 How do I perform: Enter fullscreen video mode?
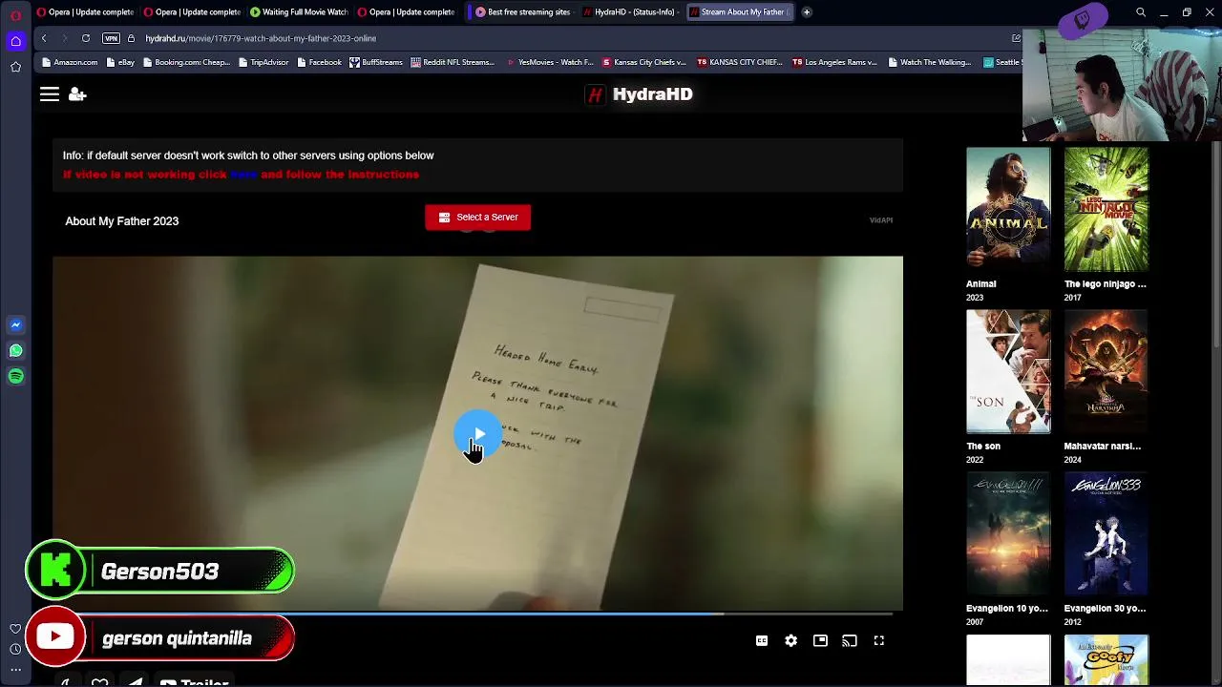(x=879, y=641)
